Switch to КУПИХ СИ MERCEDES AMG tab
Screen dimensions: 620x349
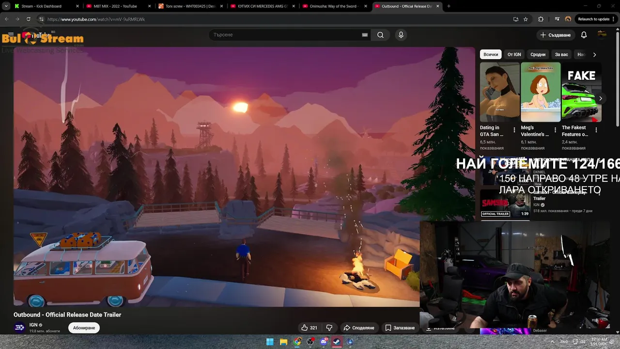(262, 6)
